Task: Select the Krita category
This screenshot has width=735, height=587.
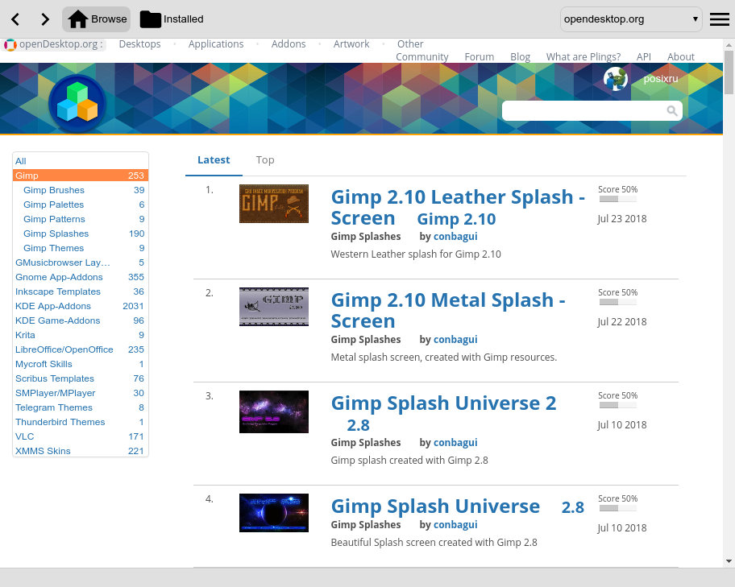Action: 81,335
